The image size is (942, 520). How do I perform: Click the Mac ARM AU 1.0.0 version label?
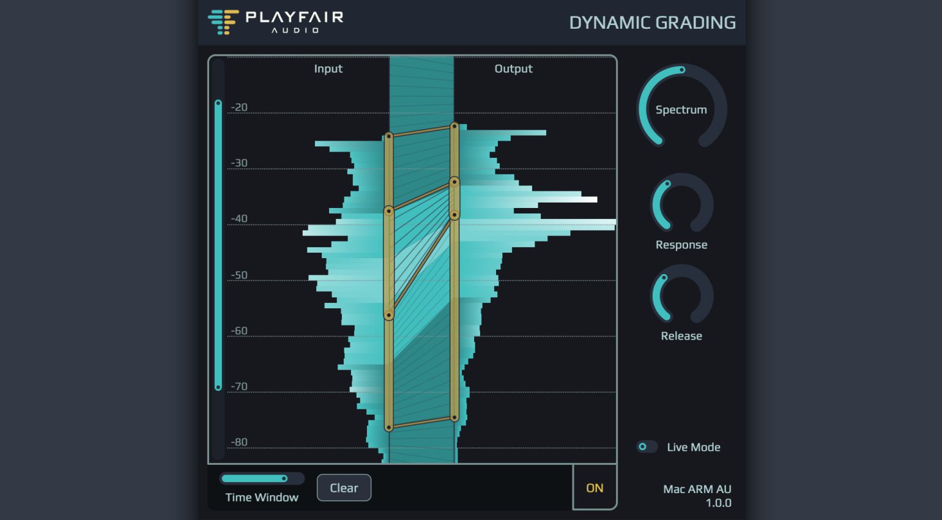pyautogui.click(x=697, y=496)
